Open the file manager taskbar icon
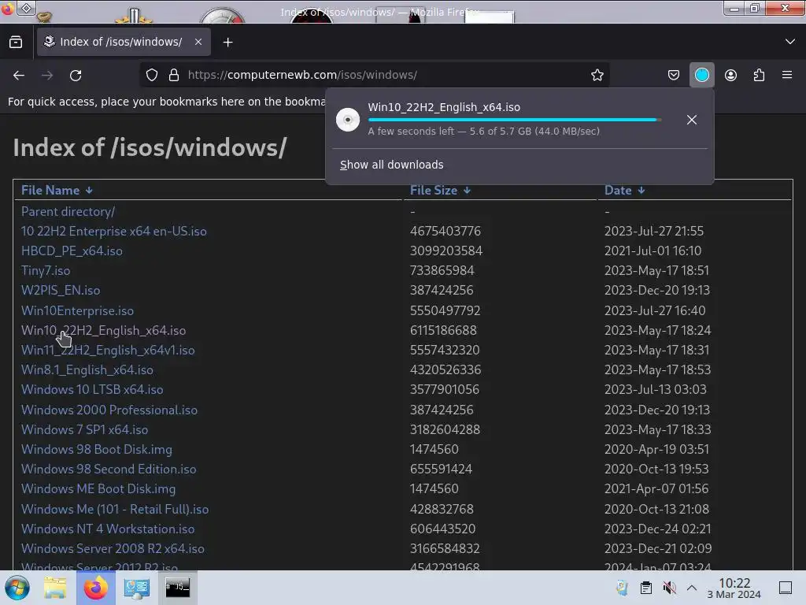This screenshot has width=806, height=605. pos(55,588)
